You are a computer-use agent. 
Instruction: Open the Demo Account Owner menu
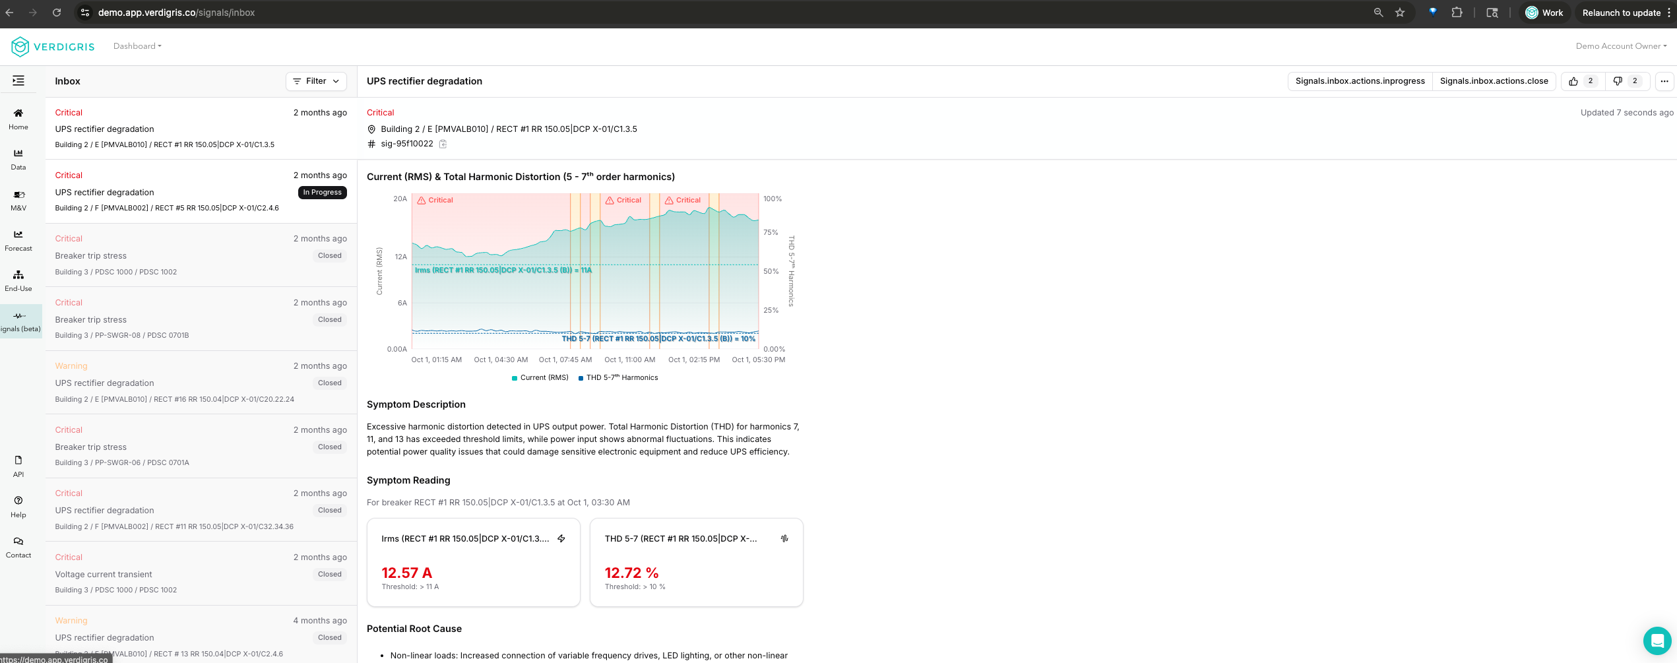[1622, 46]
